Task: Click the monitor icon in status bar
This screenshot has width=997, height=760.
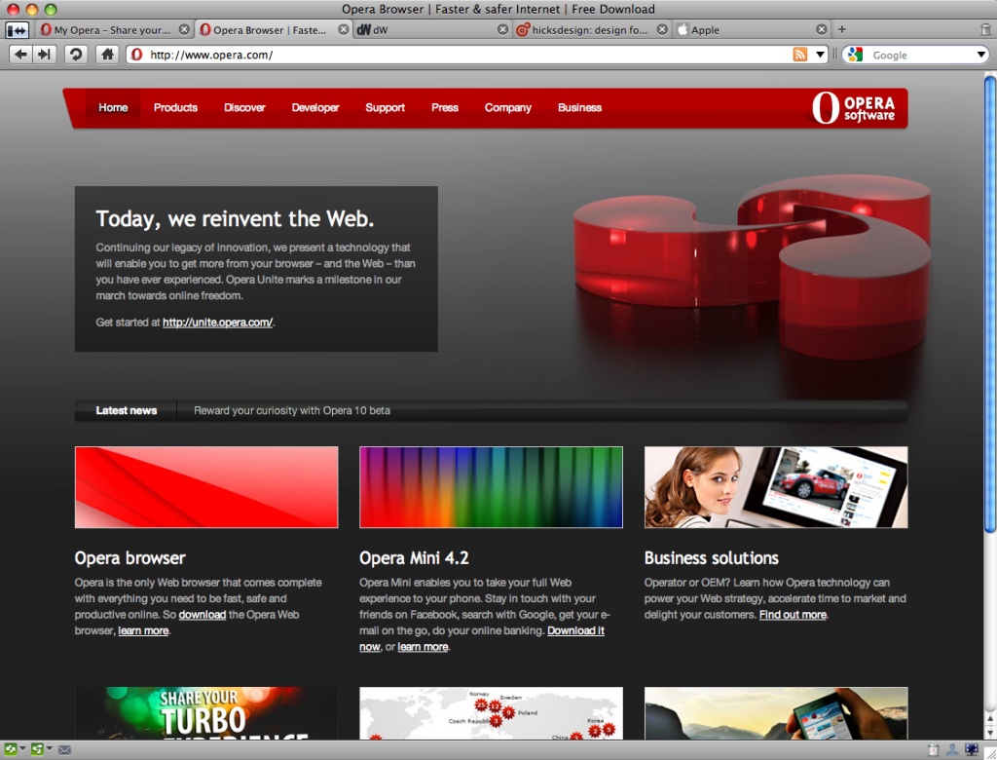Action: pyautogui.click(x=972, y=750)
